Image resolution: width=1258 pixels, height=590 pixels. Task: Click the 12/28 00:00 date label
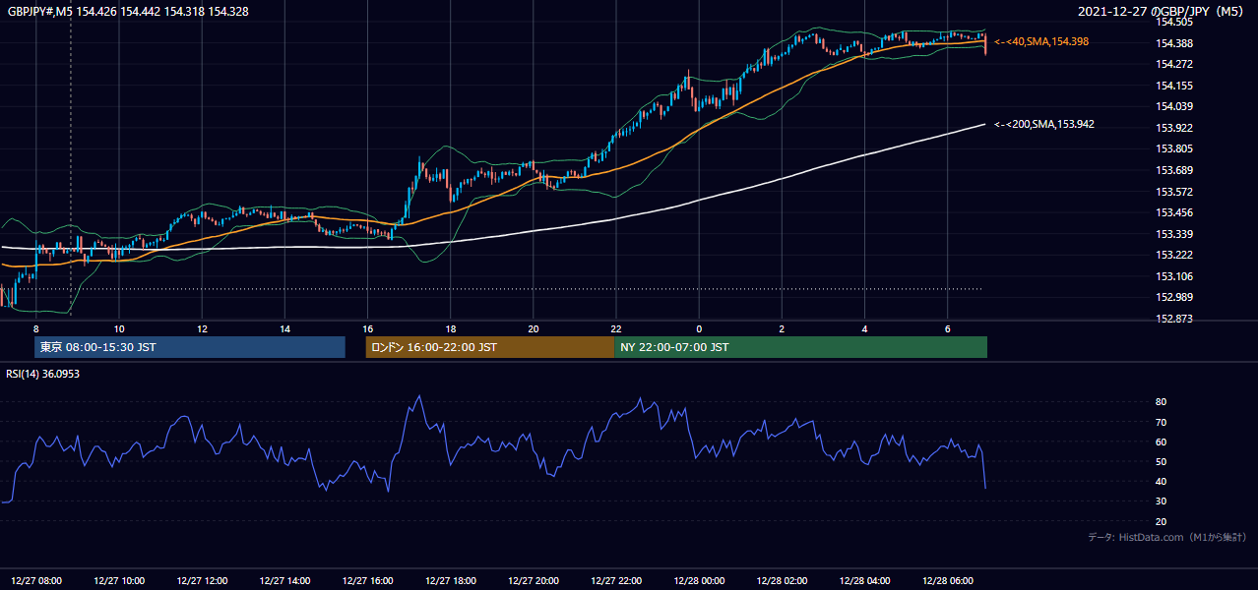699,580
